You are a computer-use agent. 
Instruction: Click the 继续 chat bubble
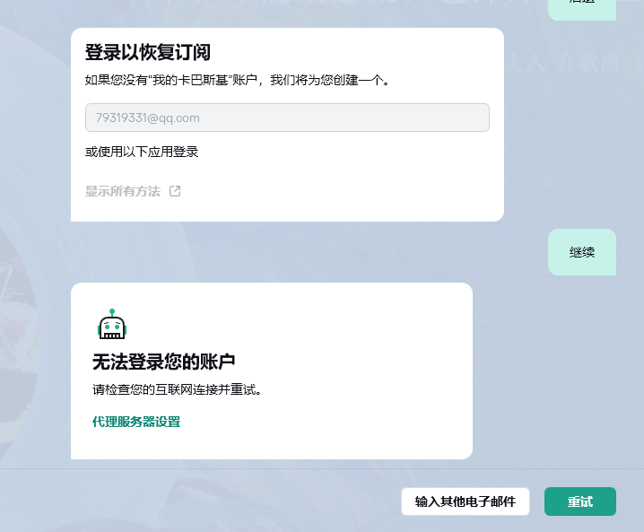pyautogui.click(x=582, y=252)
